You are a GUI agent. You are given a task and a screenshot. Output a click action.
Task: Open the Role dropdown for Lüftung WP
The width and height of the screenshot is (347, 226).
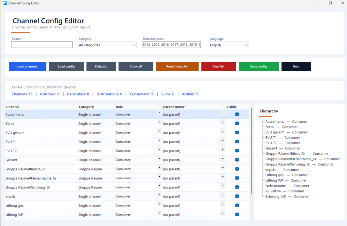[x=159, y=213]
